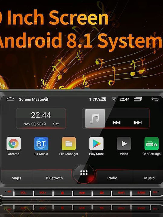Tap the VOL+ hardware button
163x217 pixels.
point(43,193)
